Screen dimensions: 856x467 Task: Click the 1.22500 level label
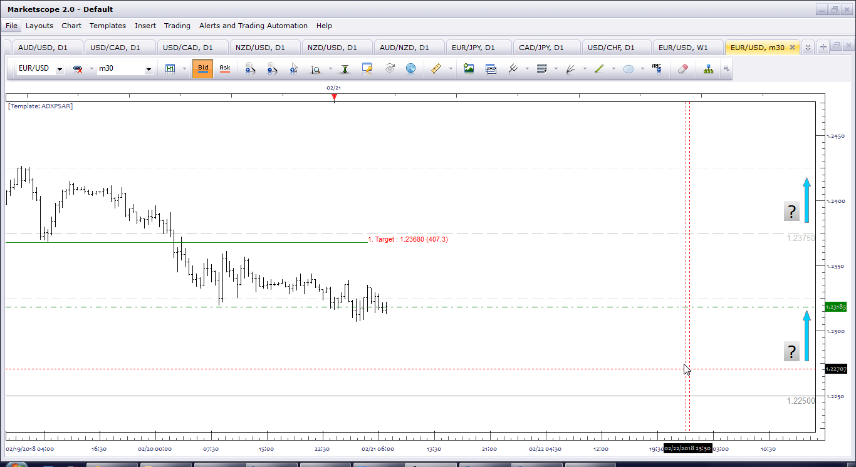(x=801, y=401)
